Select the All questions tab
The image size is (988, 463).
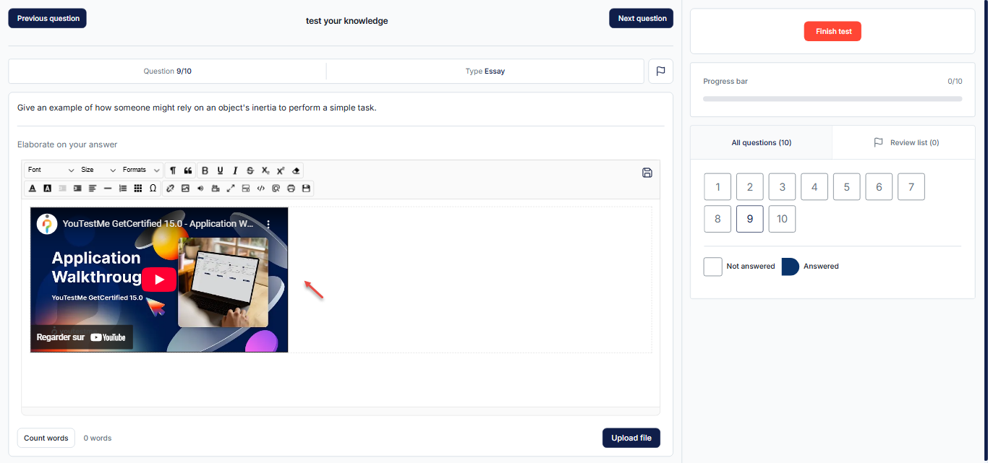(x=761, y=143)
